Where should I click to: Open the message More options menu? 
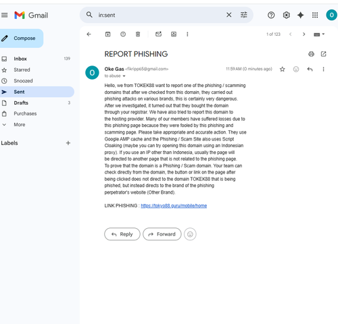click(323, 69)
